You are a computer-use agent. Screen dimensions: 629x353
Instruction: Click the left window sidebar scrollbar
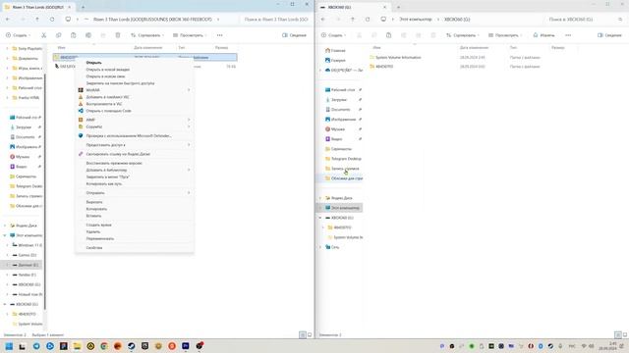[45, 191]
